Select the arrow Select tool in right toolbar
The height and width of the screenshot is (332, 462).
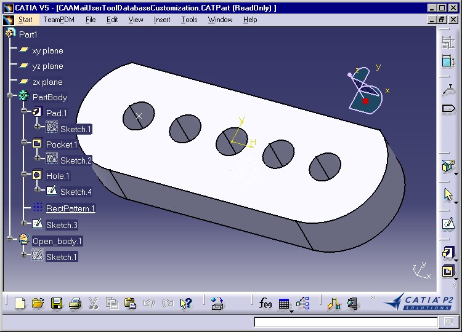click(x=448, y=194)
